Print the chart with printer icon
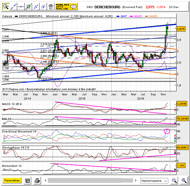This screenshot has width=190, height=186. [x=37, y=181]
